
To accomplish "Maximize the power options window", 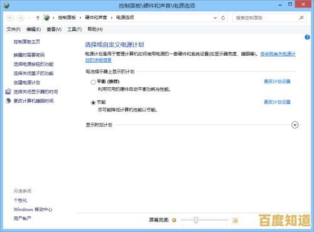I will click(x=290, y=4).
